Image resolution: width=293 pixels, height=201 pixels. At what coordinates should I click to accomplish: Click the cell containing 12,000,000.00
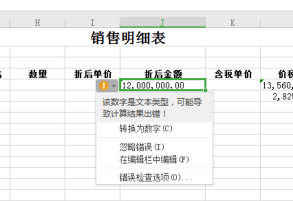point(163,85)
